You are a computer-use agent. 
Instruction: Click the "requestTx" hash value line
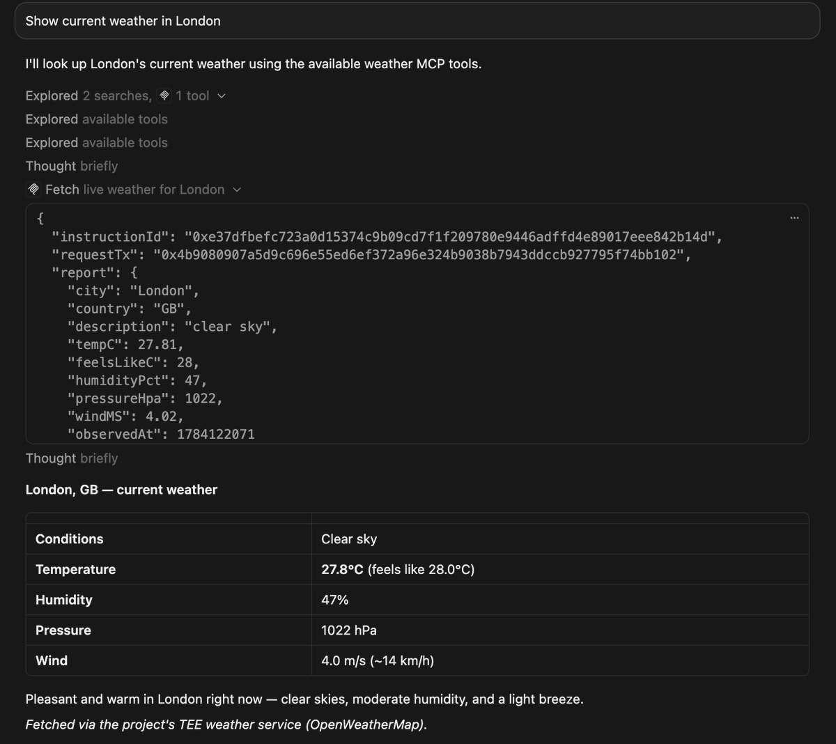tap(372, 255)
